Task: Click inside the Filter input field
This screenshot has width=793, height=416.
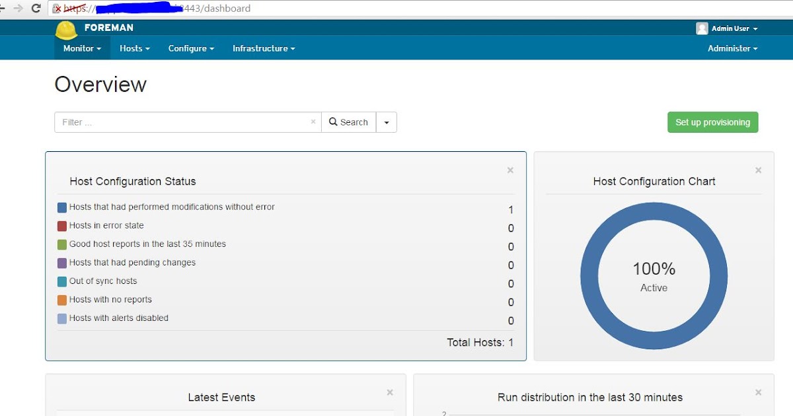Action: (165, 122)
